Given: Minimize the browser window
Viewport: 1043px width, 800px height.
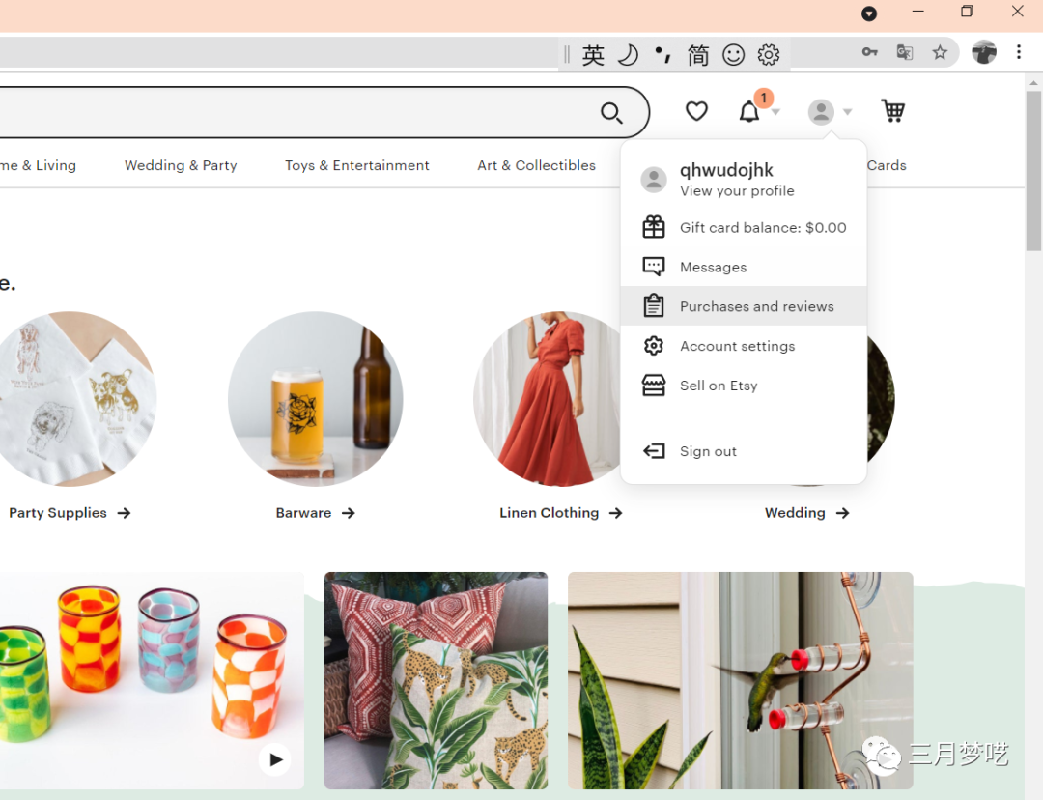Looking at the screenshot, I should pos(918,12).
